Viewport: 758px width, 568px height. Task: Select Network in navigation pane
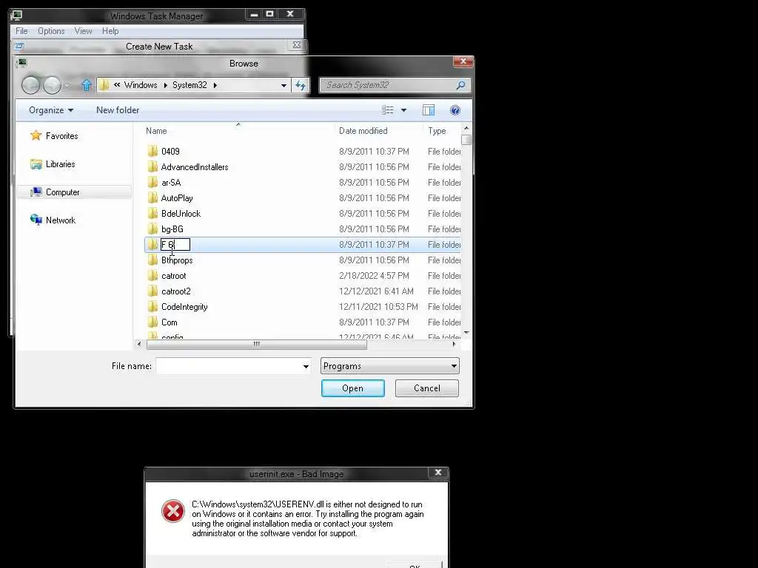pos(53,220)
